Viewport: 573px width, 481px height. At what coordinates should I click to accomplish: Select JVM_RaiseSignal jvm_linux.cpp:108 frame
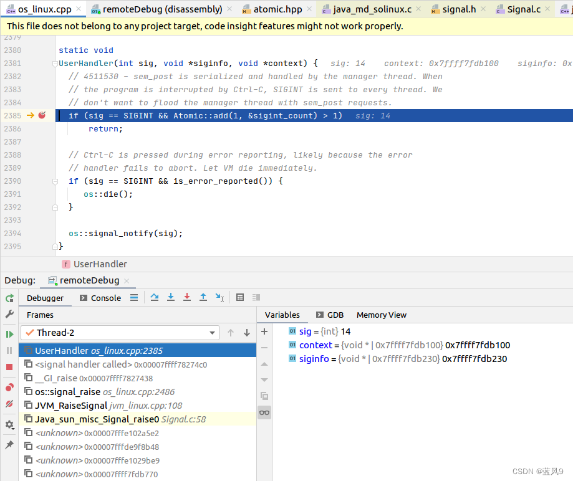click(x=137, y=406)
